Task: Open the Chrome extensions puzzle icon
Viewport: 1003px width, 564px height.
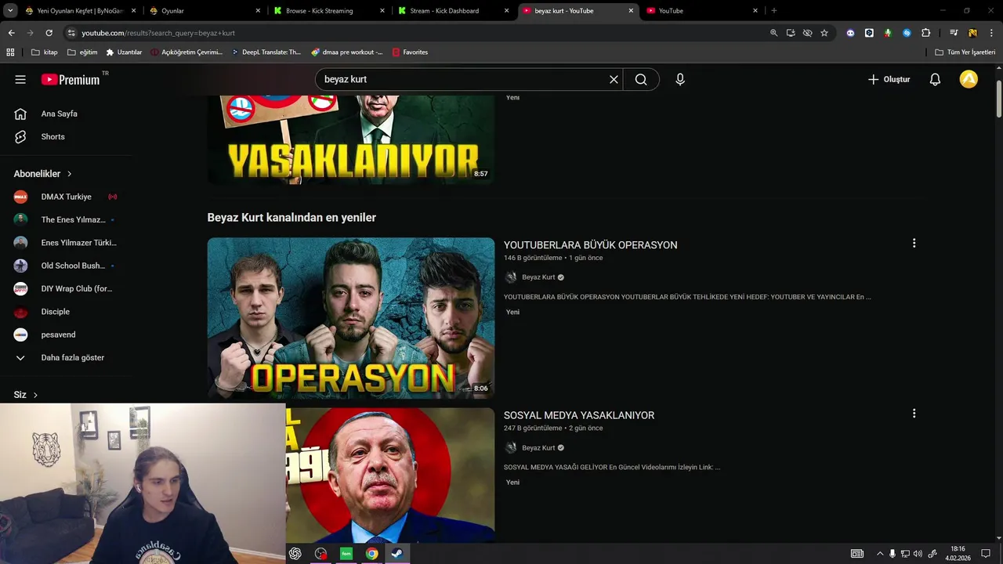Action: pos(925,33)
